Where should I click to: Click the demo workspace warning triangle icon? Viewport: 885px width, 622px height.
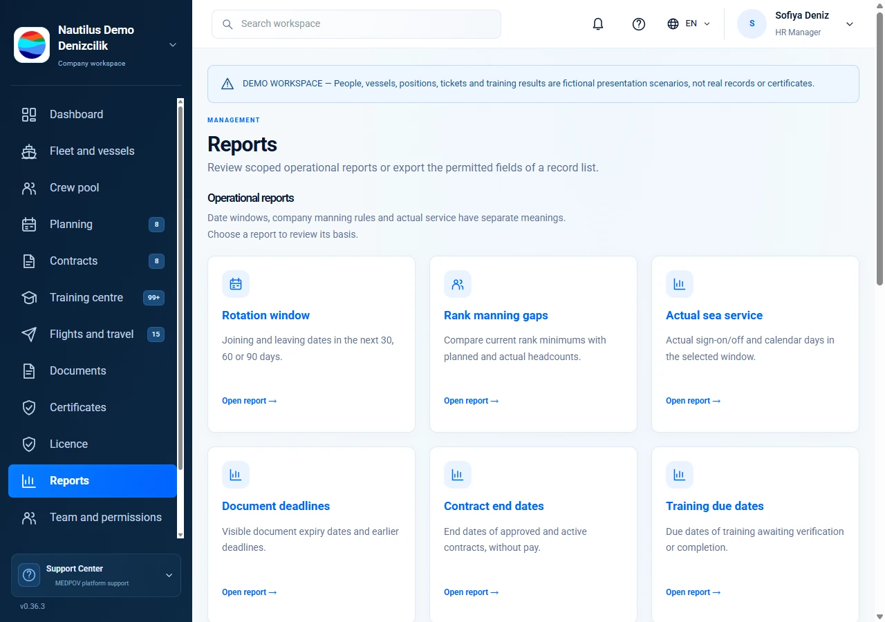pyautogui.click(x=227, y=84)
